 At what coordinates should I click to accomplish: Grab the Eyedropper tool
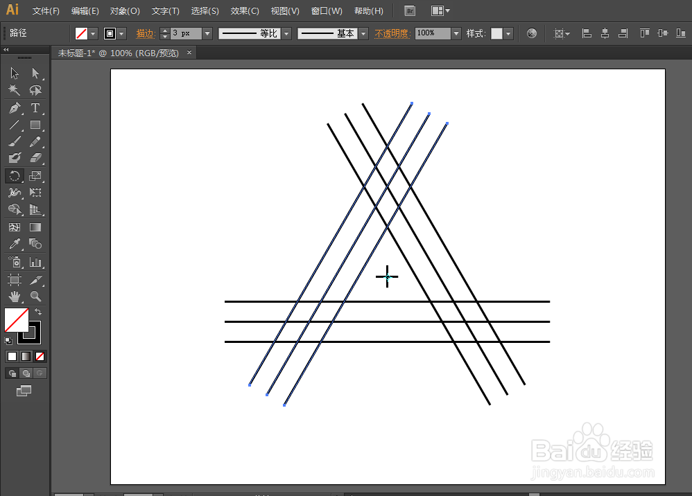coord(14,244)
